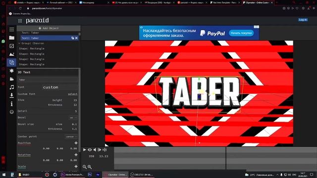This screenshot has height=178, width=317.
Task: Click the 3D Text section header
Action: click(24, 72)
